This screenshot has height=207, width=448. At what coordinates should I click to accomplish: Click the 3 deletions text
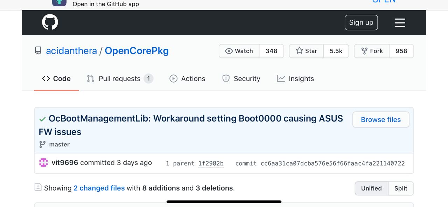(x=214, y=188)
